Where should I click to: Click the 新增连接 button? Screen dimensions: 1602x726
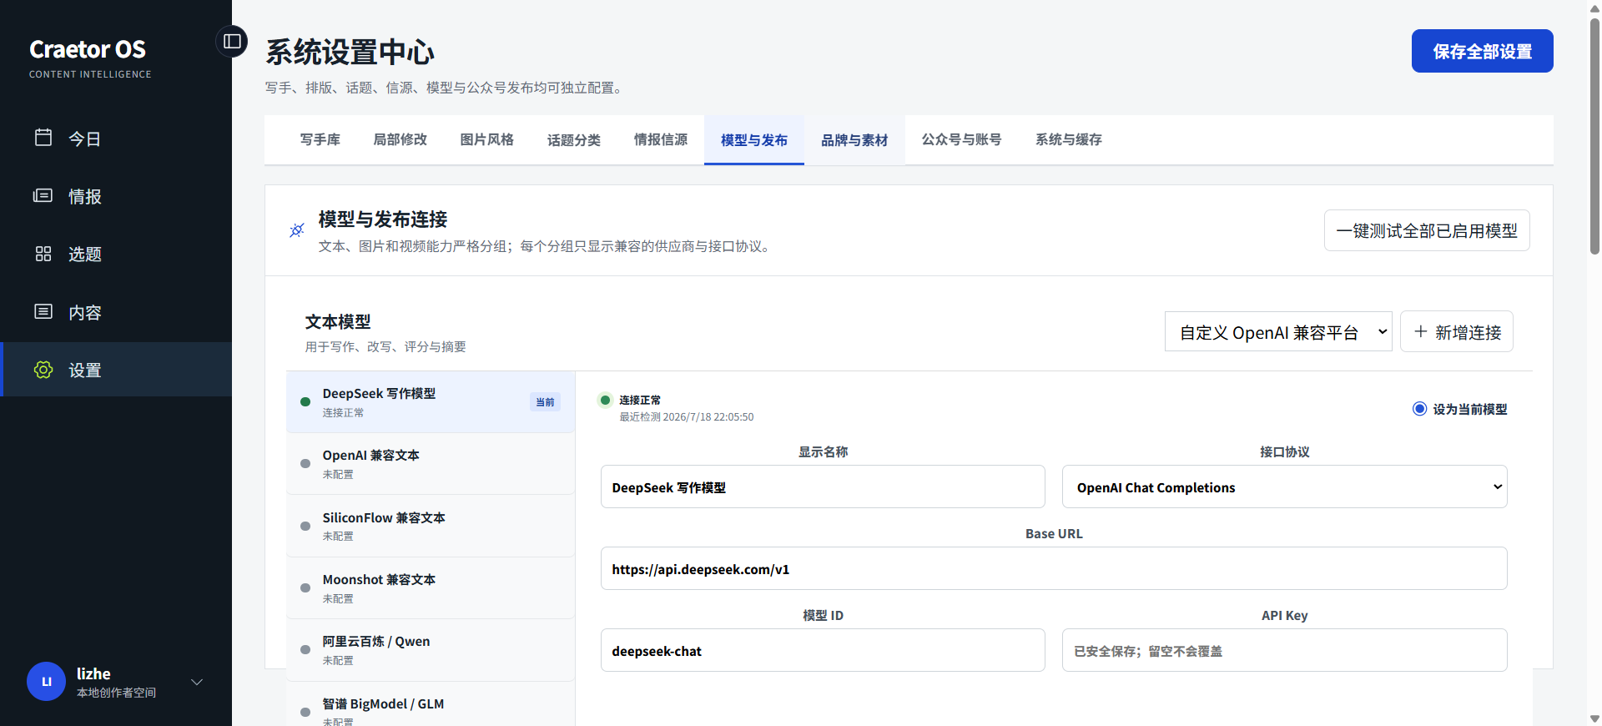click(x=1457, y=332)
